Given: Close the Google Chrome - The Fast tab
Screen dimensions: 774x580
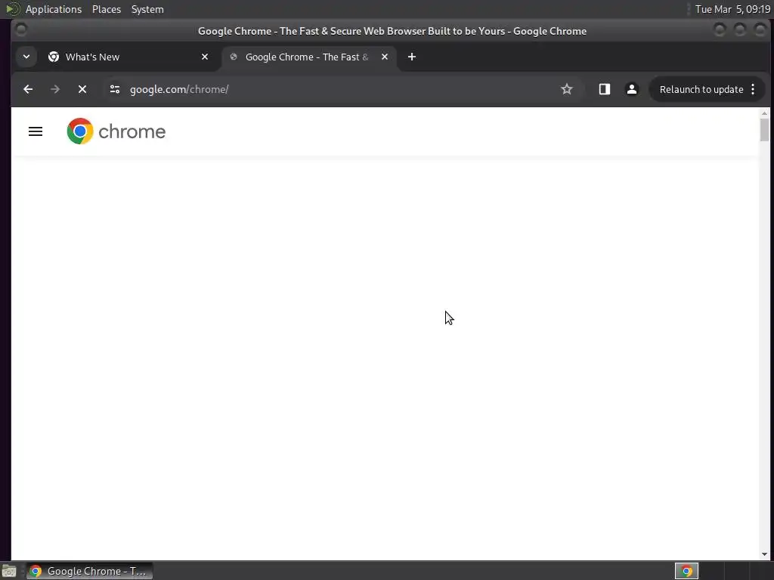Looking at the screenshot, I should (385, 57).
